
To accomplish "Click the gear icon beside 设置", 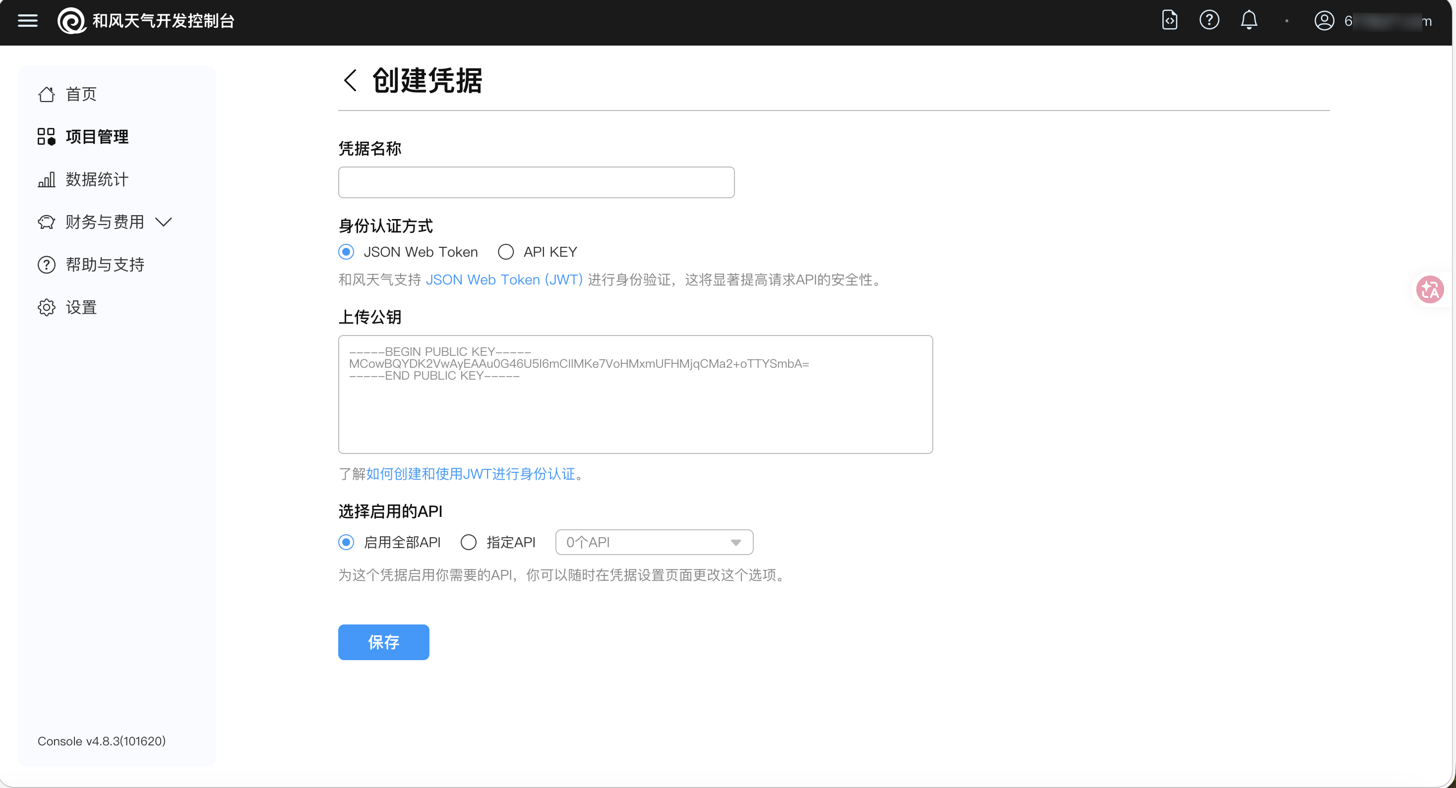I will point(46,307).
